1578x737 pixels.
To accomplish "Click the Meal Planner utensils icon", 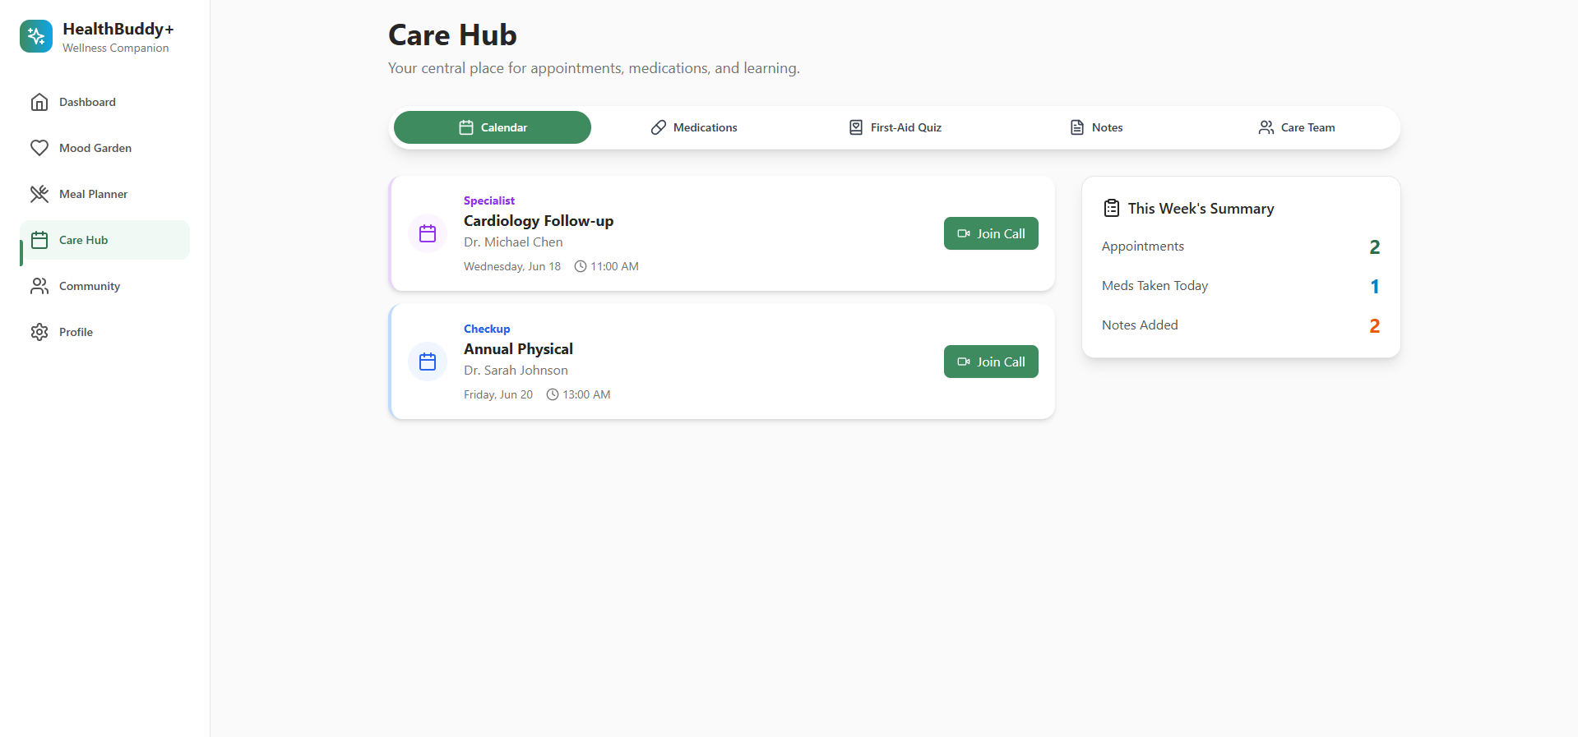I will [39, 194].
